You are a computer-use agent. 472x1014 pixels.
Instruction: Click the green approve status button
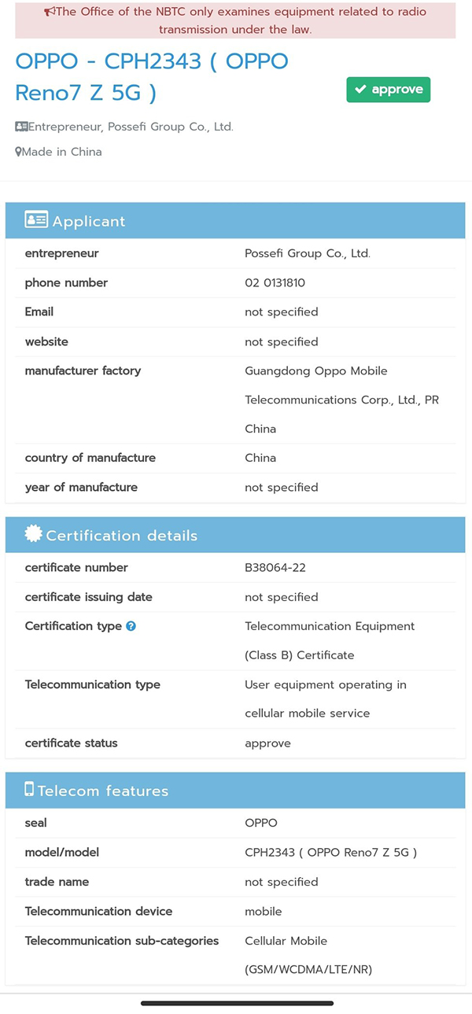tap(388, 90)
